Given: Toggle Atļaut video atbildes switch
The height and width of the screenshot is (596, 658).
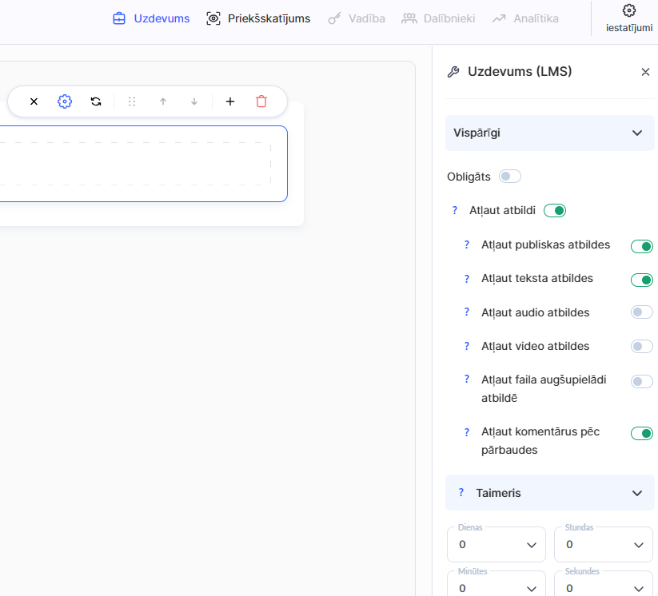Looking at the screenshot, I should click(641, 346).
